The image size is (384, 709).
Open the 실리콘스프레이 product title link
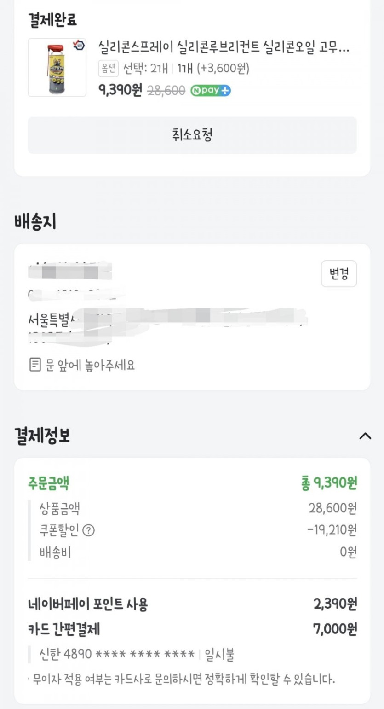[224, 47]
